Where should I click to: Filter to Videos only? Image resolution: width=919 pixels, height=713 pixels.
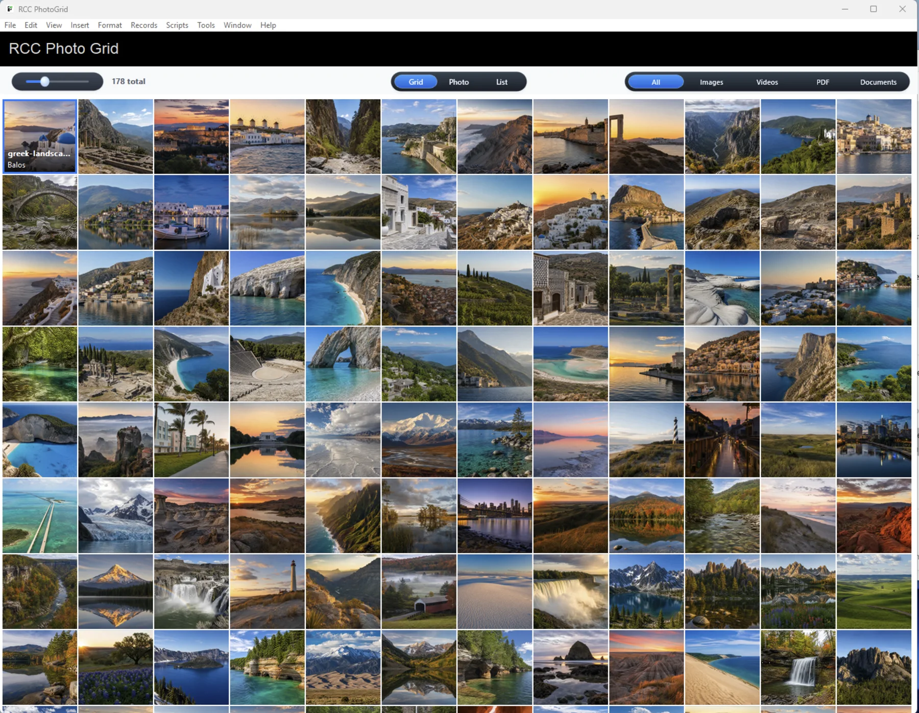coord(767,82)
